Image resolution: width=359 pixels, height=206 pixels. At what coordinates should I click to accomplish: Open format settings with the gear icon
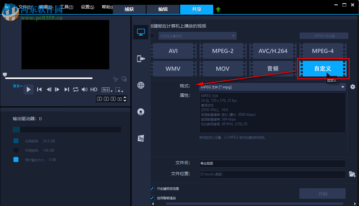tap(352, 87)
